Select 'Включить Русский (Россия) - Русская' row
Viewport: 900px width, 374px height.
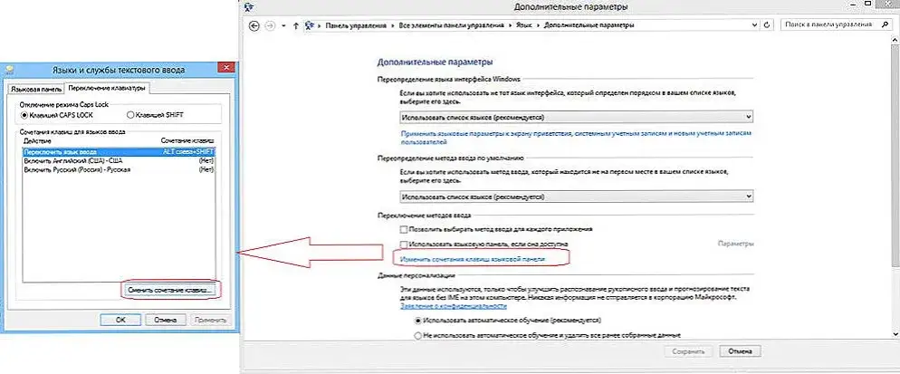119,170
